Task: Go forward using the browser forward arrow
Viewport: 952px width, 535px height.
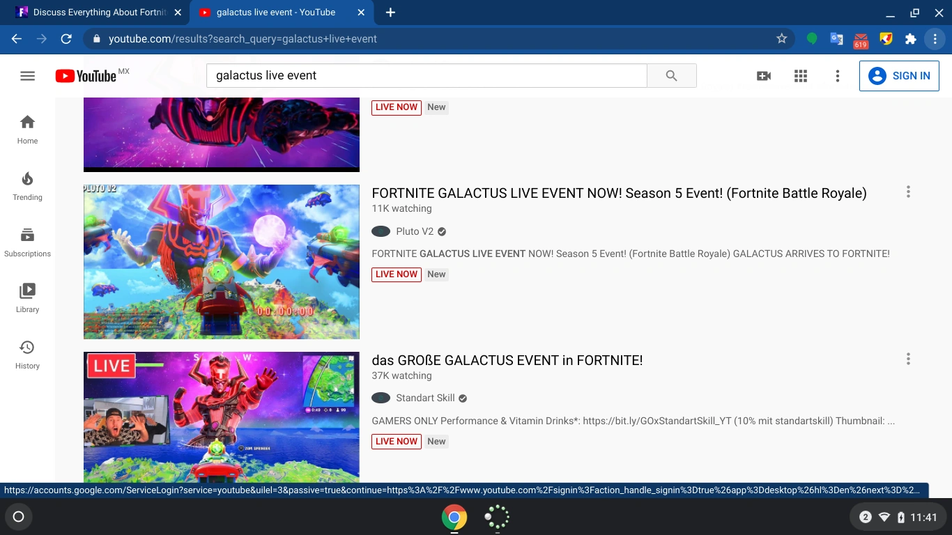Action: 42,39
